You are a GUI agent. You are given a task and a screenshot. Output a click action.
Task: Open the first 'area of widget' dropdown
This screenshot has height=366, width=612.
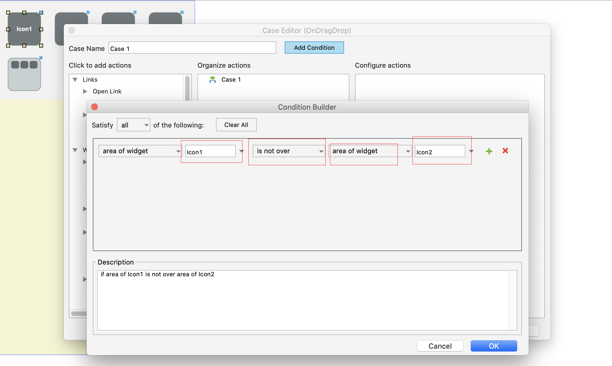tap(140, 151)
